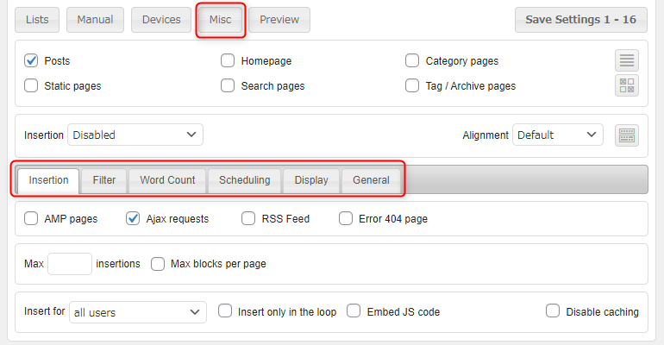Open the Scheduling tab
Screen dimensions: 664x345
click(x=244, y=180)
